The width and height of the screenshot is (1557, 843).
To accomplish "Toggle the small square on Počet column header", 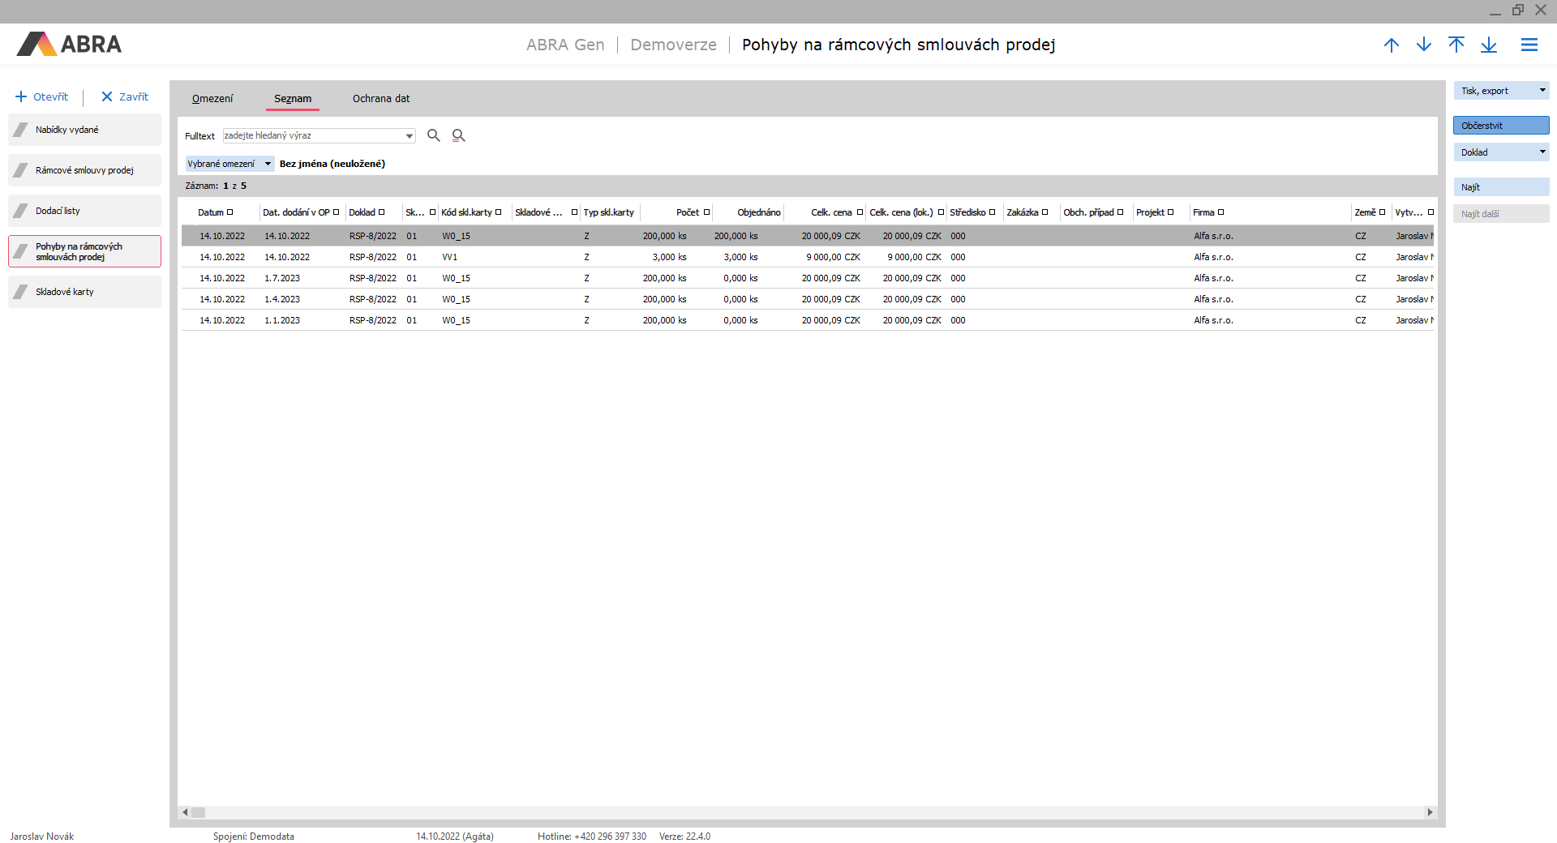I will tap(706, 212).
